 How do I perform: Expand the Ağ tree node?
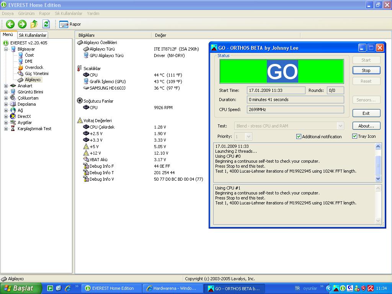pyautogui.click(x=6, y=110)
